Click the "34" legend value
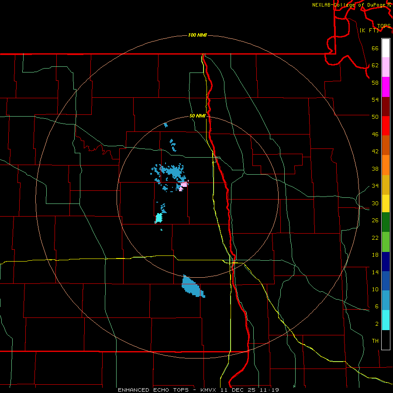Screen dimensions: 393x393 pyautogui.click(x=375, y=186)
